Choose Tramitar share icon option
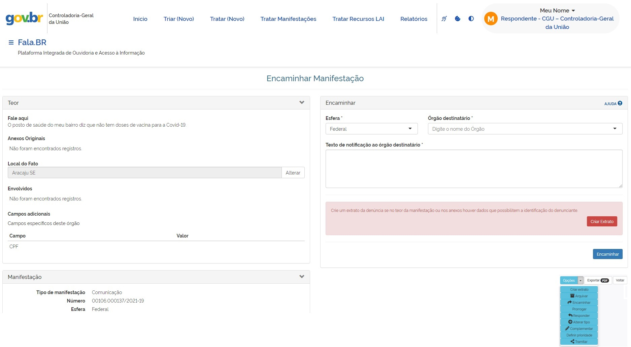The image size is (631, 347). tap(579, 342)
